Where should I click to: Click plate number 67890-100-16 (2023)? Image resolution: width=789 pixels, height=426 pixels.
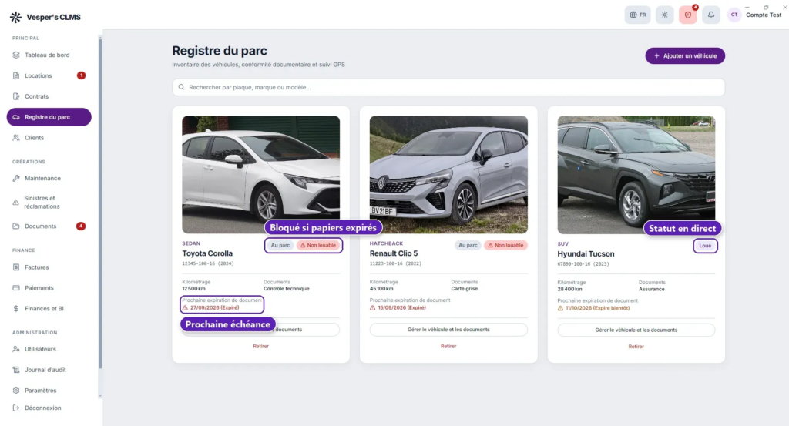click(x=583, y=264)
